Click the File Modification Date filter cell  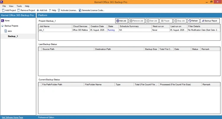[204, 30]
